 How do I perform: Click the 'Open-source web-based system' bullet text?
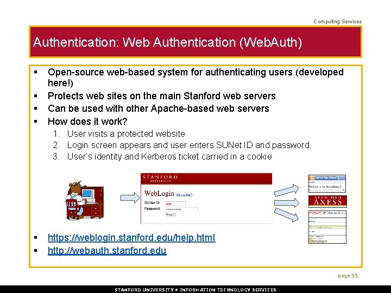(195, 77)
